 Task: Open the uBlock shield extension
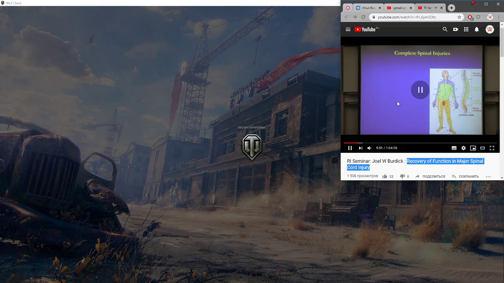pos(478,17)
